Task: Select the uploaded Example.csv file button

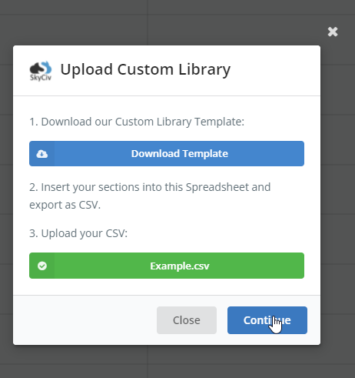Action: point(167,266)
